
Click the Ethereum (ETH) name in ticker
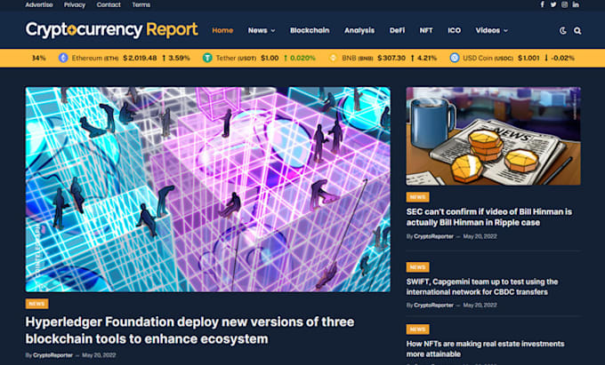point(95,58)
